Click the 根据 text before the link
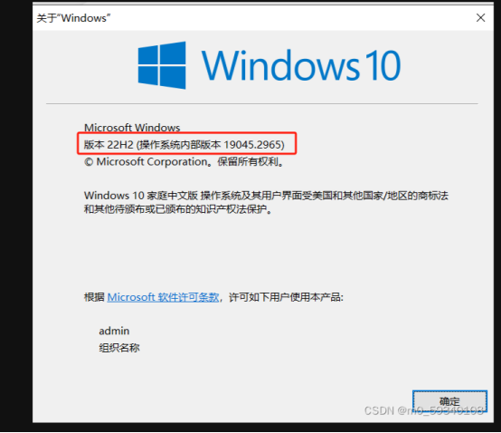Screen dimensions: 501x433 point(94,297)
